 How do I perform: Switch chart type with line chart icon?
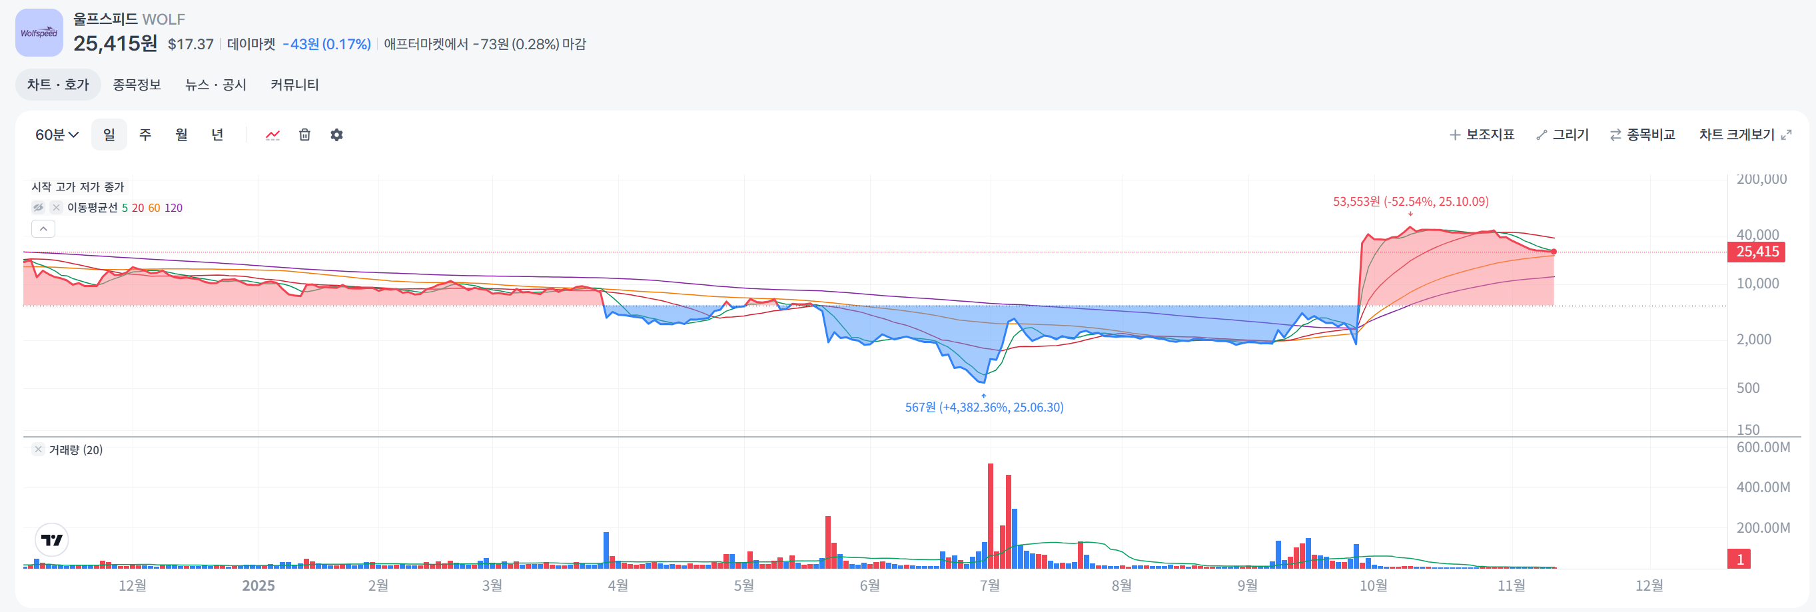click(273, 135)
